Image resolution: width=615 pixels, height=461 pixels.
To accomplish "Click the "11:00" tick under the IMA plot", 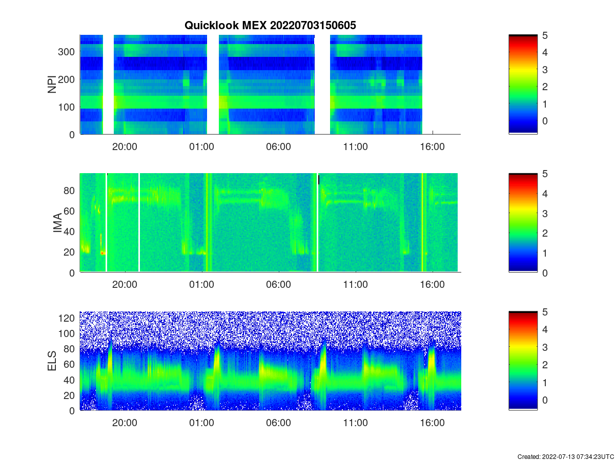I will point(355,284).
